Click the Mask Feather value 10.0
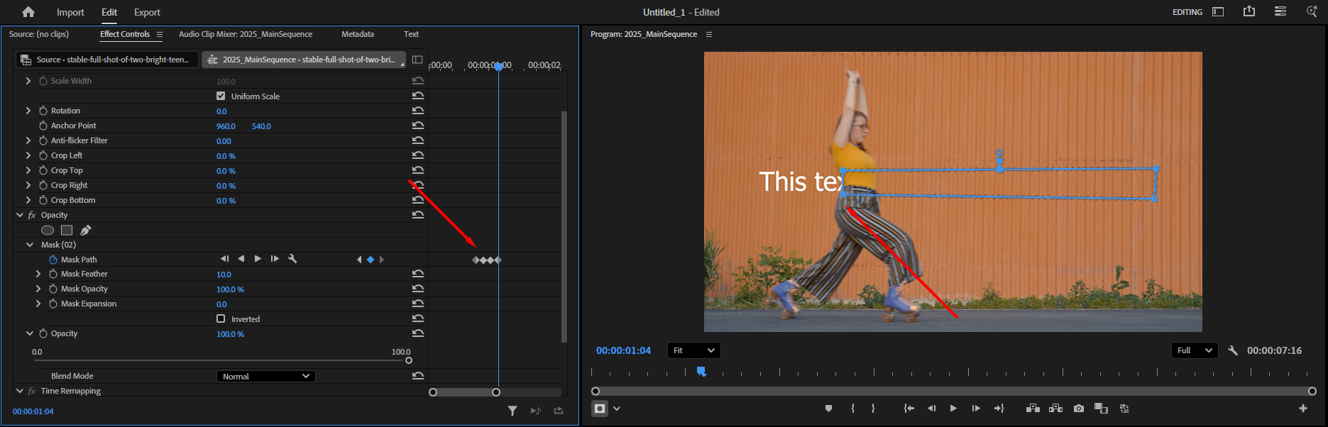This screenshot has height=427, width=1328. click(224, 274)
